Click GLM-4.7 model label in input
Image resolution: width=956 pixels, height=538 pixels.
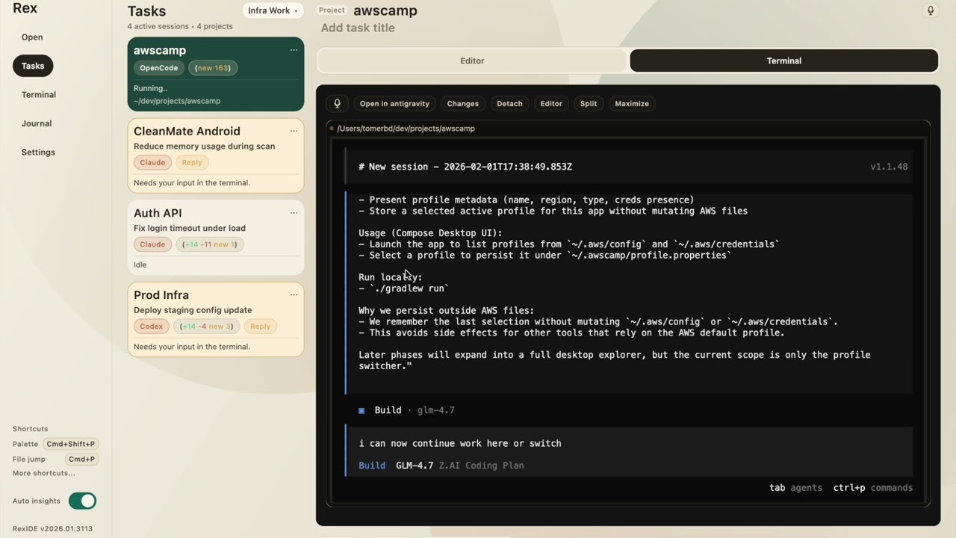(415, 466)
